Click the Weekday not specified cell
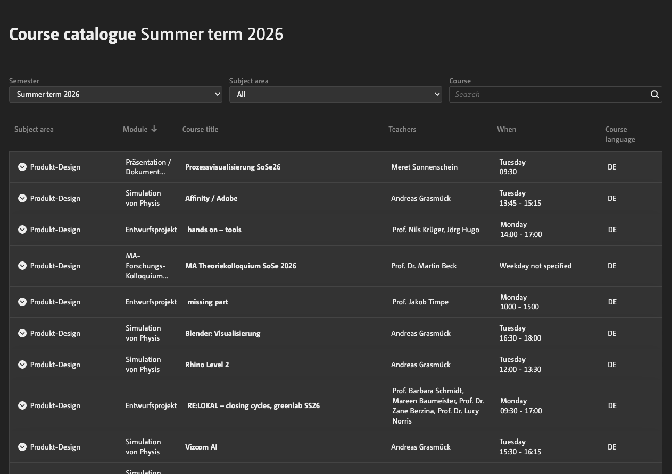The width and height of the screenshot is (672, 474). pos(535,266)
